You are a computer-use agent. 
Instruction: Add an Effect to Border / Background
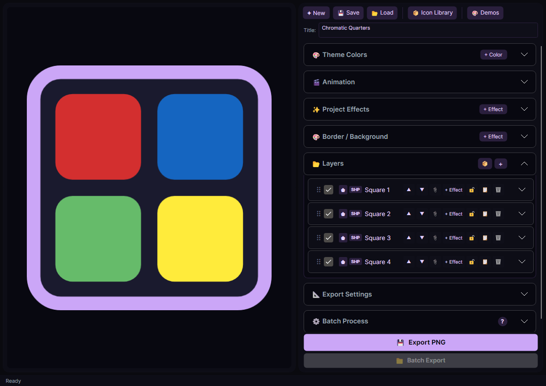(x=493, y=136)
